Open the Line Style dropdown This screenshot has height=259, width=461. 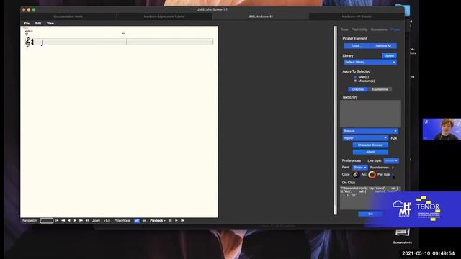coord(391,161)
